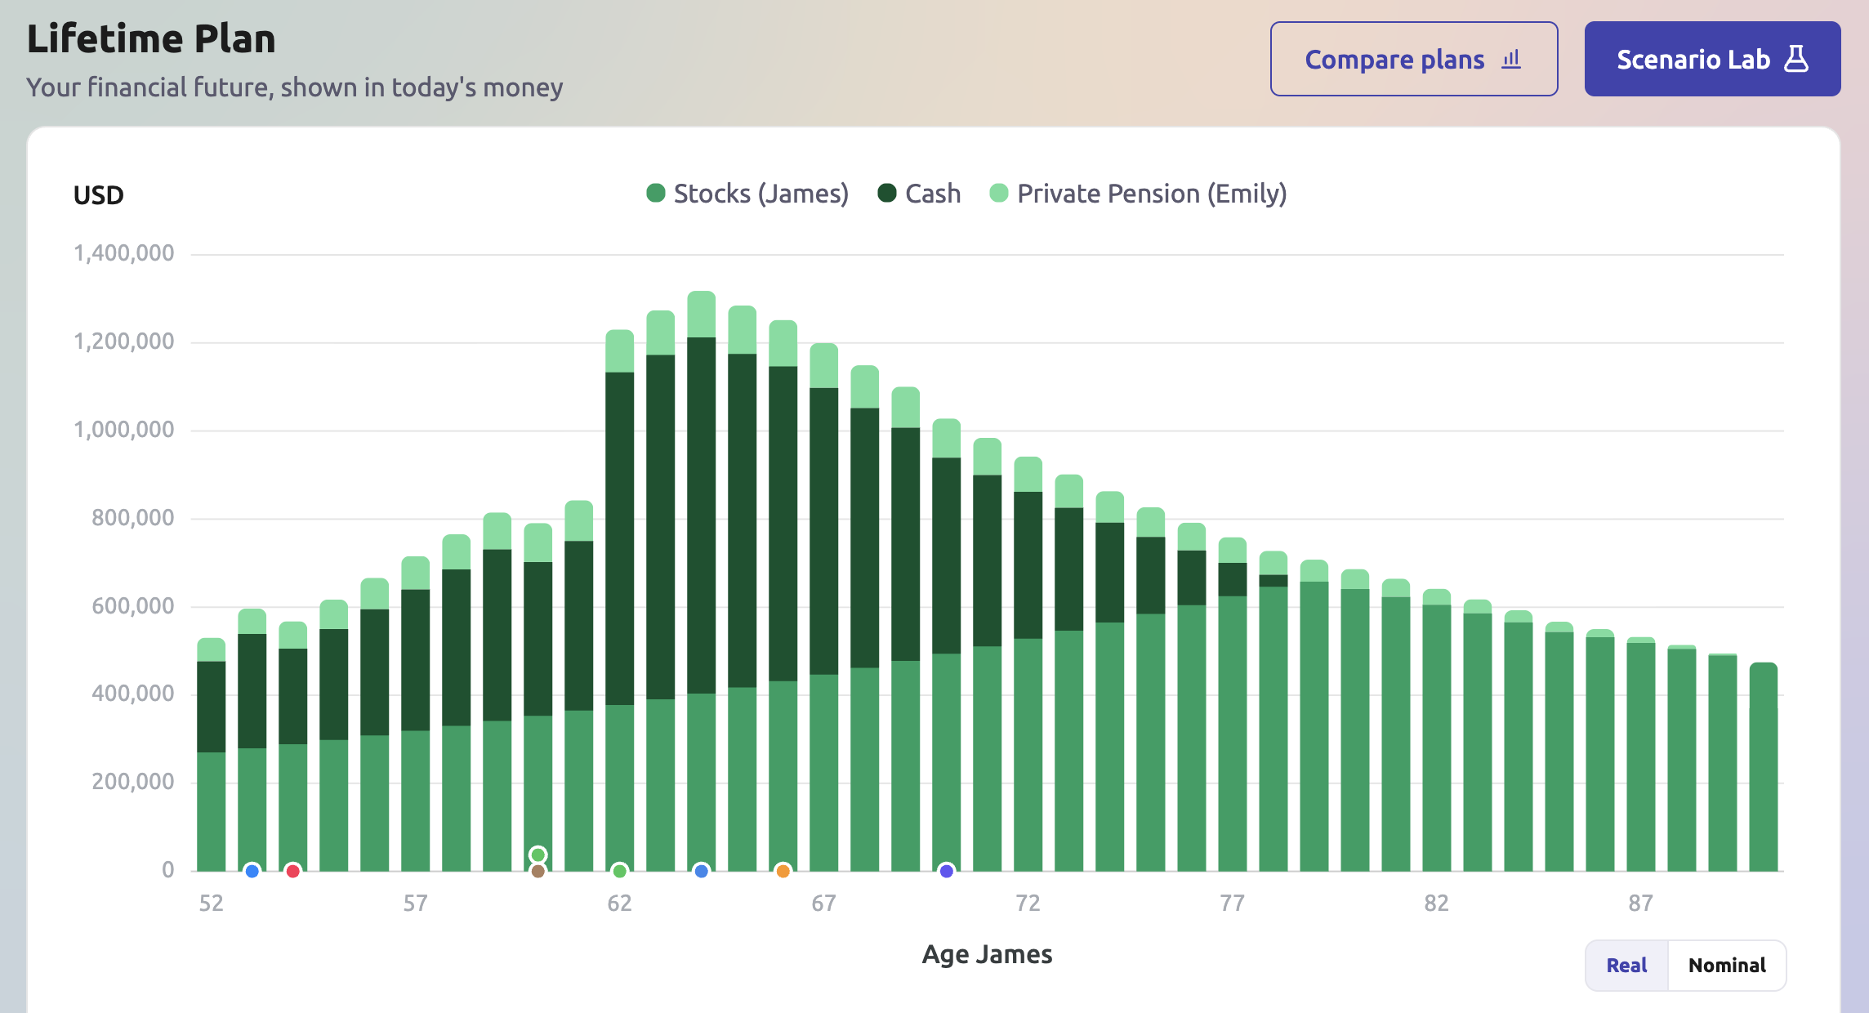
Task: Select the bar at age 87
Action: 1641,754
